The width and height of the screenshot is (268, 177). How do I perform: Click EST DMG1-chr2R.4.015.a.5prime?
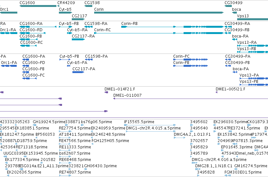pos(151,131)
